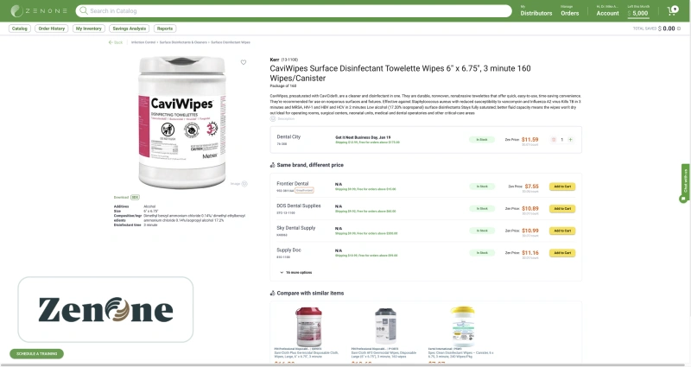Add CaviWipes to favorites with heart icon
691x367 pixels.
pos(244,62)
